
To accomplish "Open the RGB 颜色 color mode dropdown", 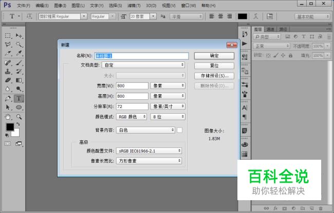I will [x=132, y=117].
